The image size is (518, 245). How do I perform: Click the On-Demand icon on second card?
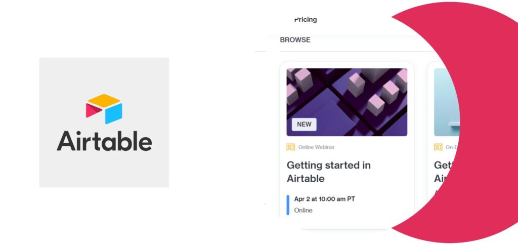pyautogui.click(x=438, y=147)
